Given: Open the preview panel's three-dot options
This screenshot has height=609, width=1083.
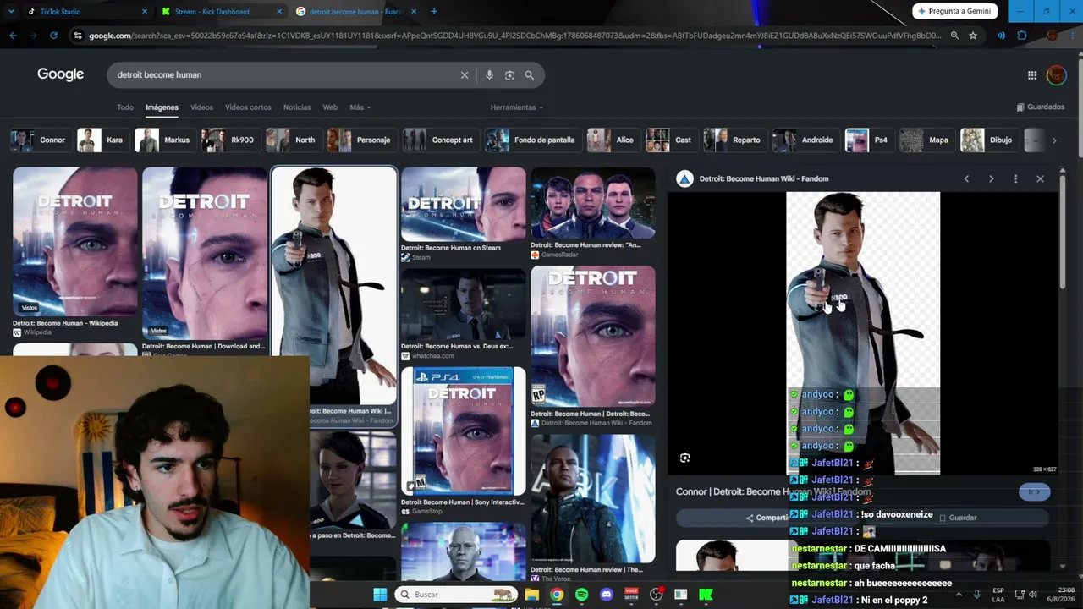Looking at the screenshot, I should point(1015,178).
